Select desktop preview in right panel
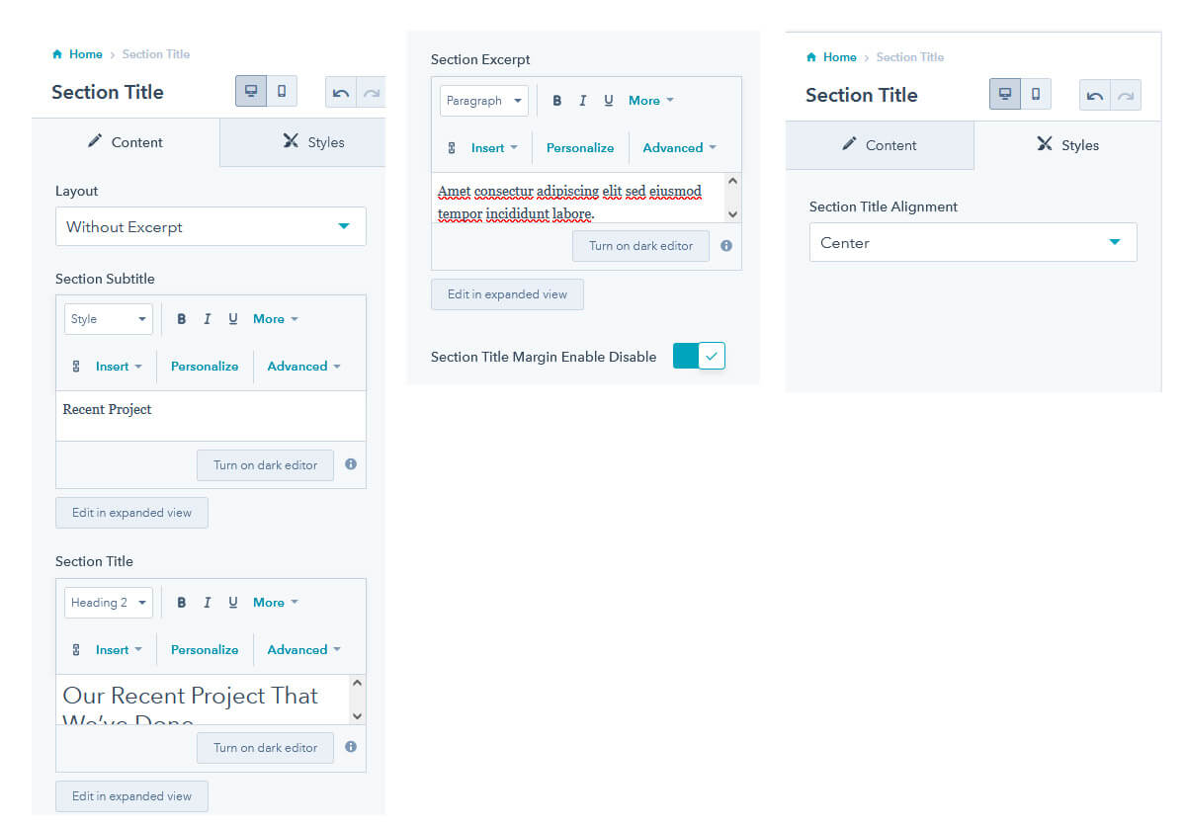1185x827 pixels. (x=1005, y=95)
